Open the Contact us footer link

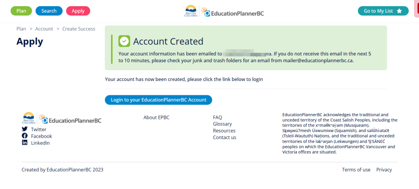[x=225, y=137]
